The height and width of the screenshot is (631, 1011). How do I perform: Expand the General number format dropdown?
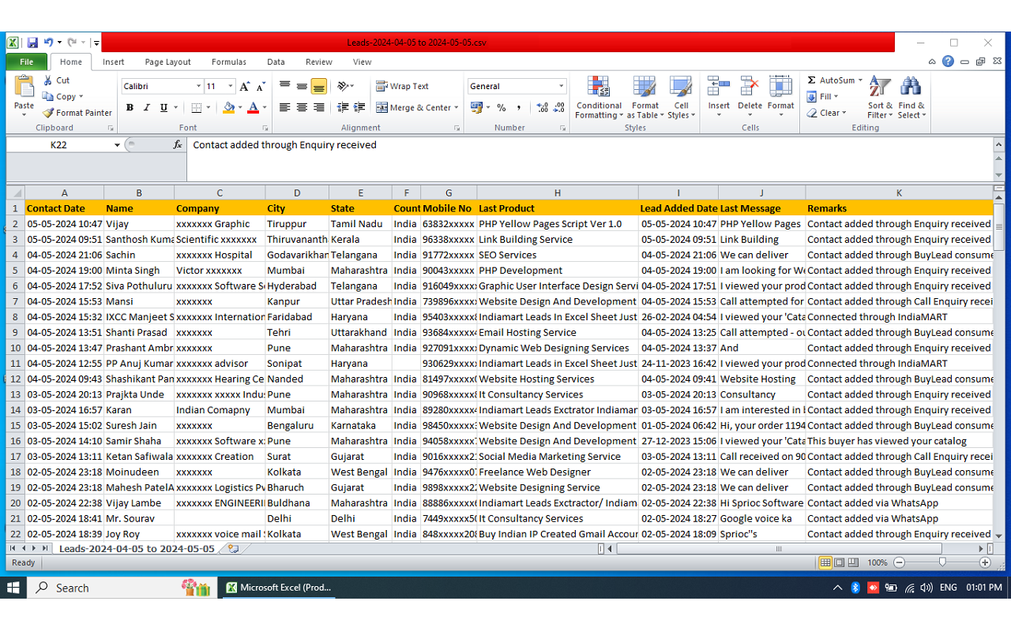(562, 87)
